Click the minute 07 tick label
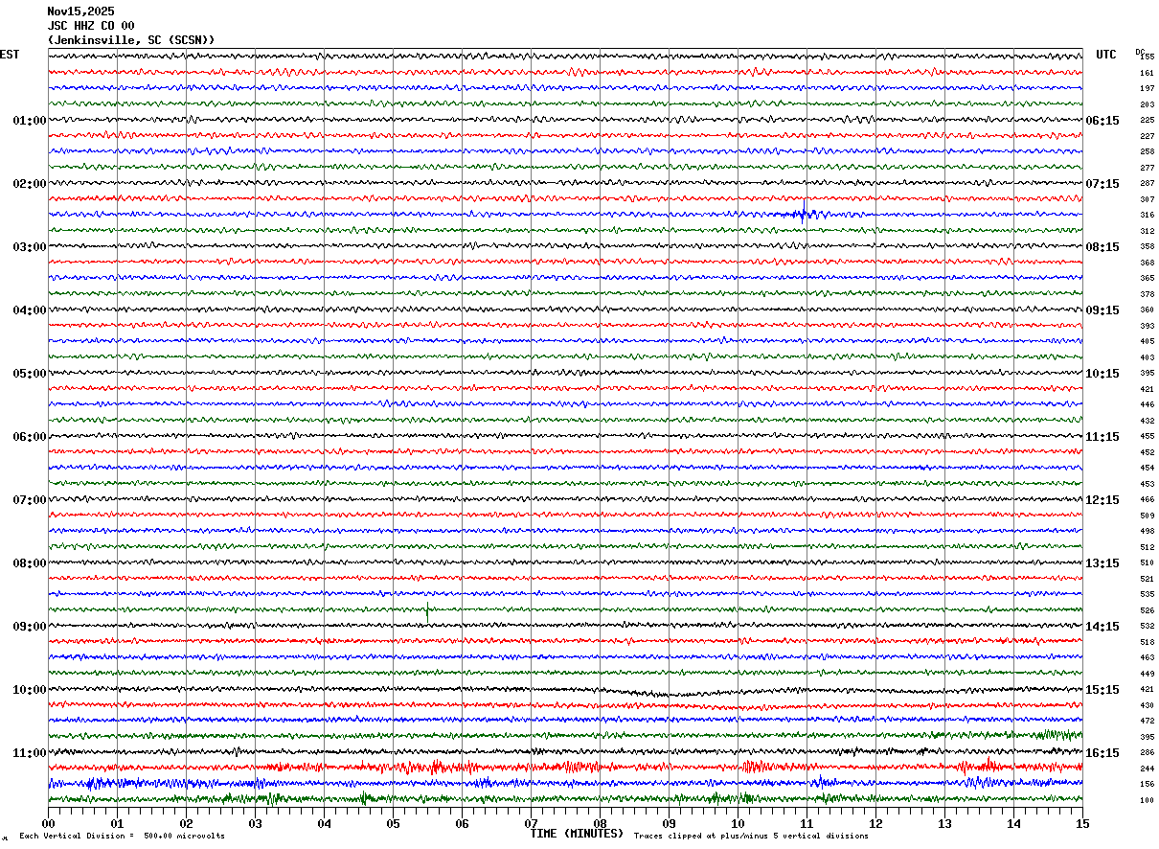The height and width of the screenshot is (849, 1159). click(531, 823)
